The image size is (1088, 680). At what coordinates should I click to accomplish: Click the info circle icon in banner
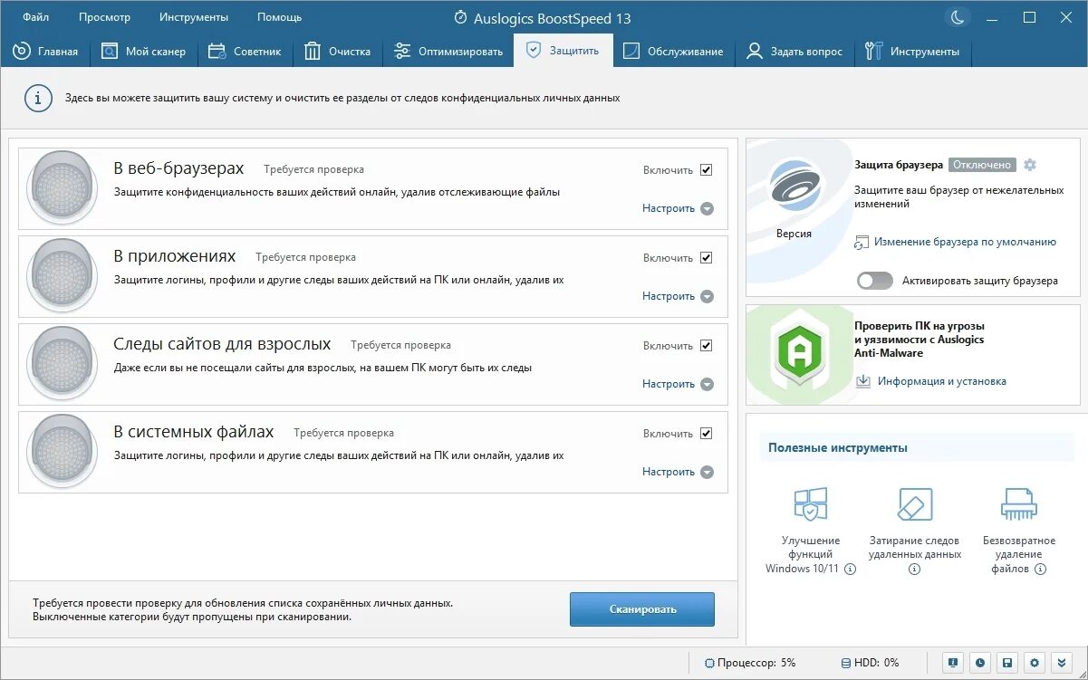[x=37, y=98]
